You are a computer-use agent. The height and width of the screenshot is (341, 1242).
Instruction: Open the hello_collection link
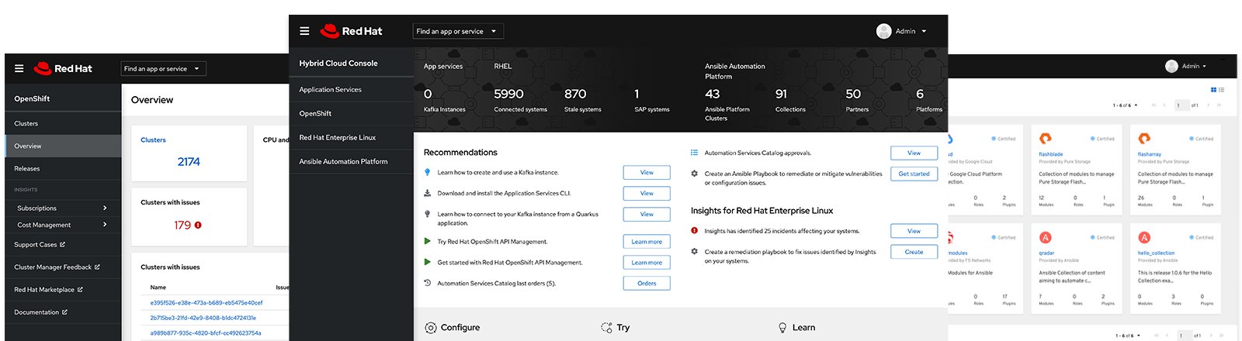coord(1156,253)
